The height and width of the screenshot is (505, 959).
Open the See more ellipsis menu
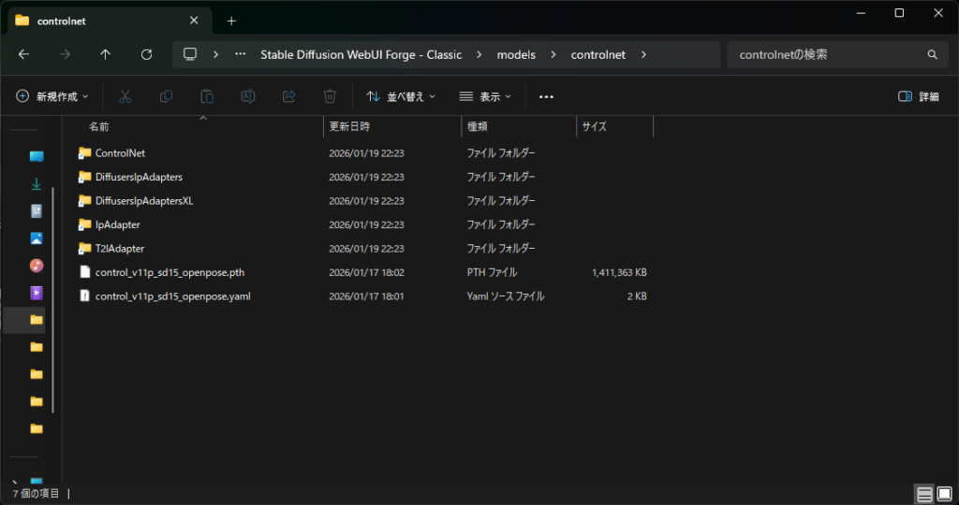[x=547, y=96]
